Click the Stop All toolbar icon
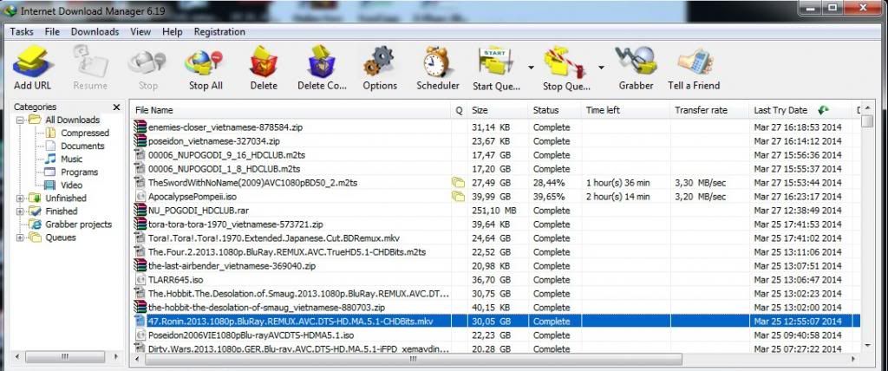The image size is (888, 371). click(205, 62)
